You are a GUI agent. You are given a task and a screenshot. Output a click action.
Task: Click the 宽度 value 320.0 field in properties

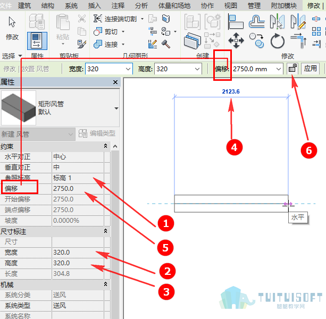click(78, 253)
